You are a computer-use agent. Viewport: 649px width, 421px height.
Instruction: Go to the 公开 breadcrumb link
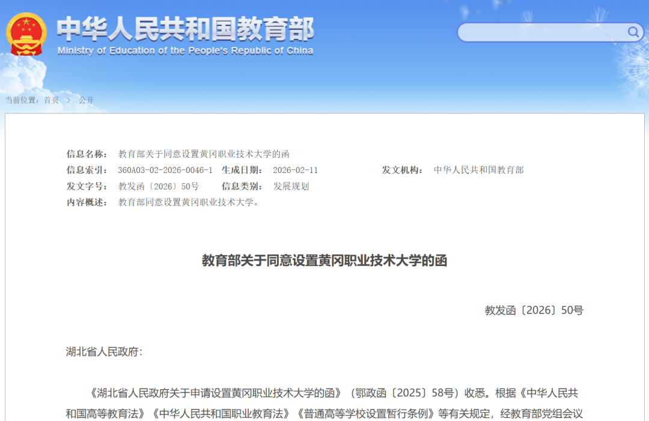[x=87, y=100]
